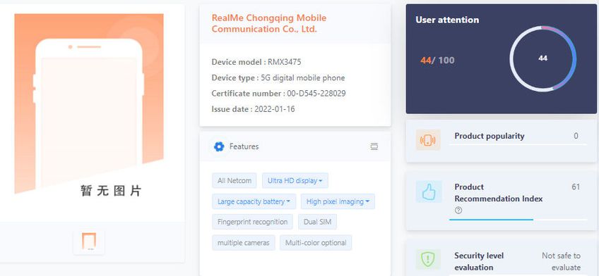Select Device type 5G digital mobile phone
Image resolution: width=599 pixels, height=276 pixels.
(x=278, y=77)
